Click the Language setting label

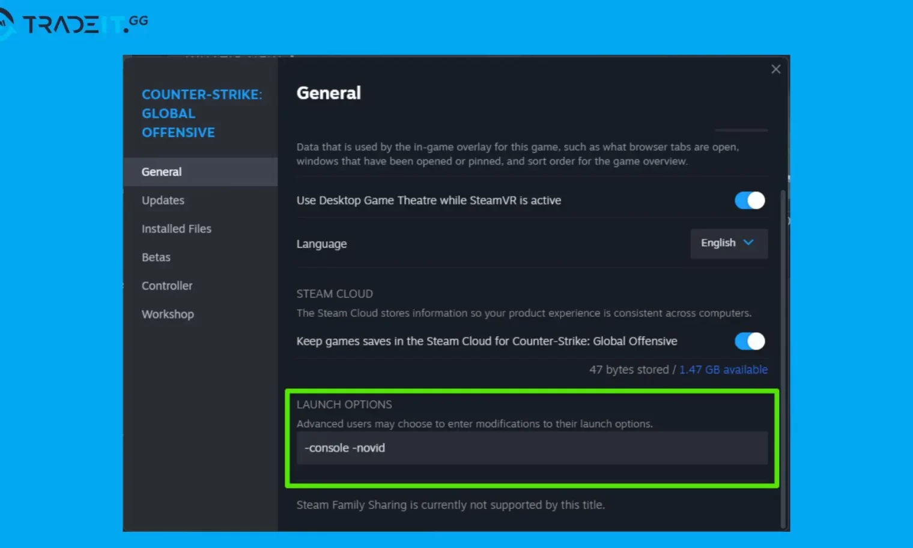point(321,244)
